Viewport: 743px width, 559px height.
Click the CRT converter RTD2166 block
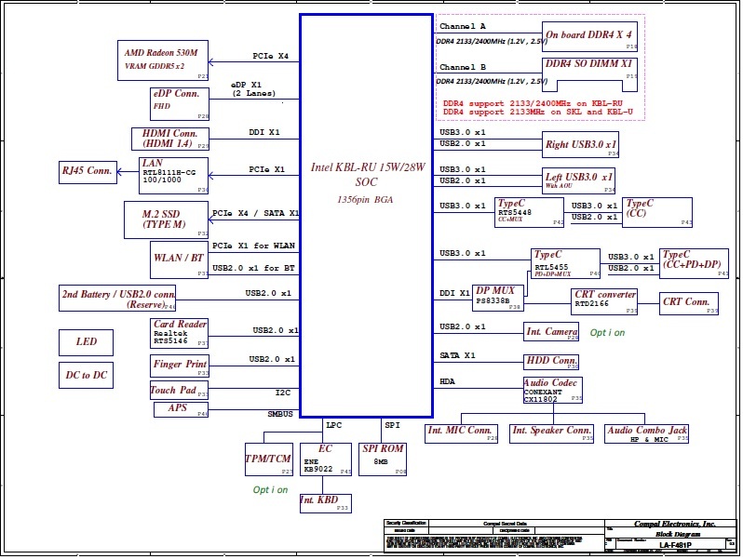604,301
